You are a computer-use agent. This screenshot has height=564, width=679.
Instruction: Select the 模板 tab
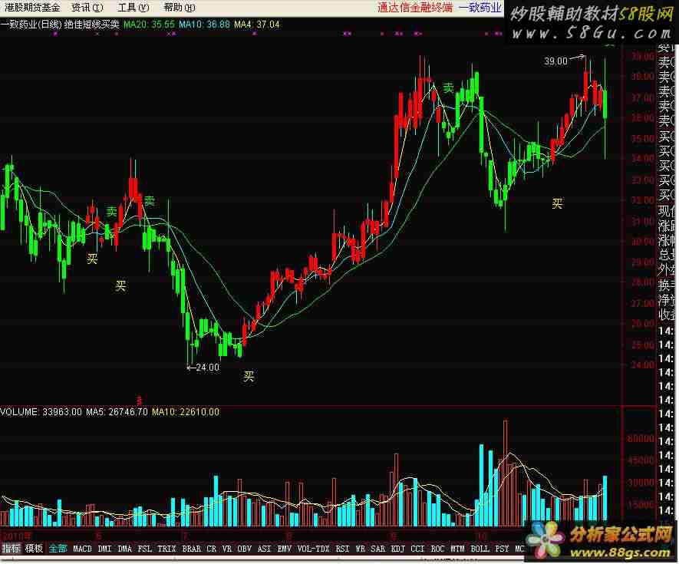pyautogui.click(x=34, y=549)
